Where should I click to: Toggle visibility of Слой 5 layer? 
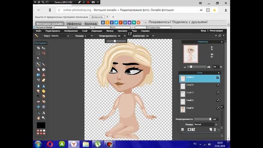pos(218,93)
